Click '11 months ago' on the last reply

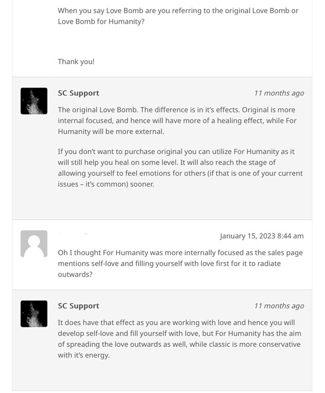click(x=279, y=306)
